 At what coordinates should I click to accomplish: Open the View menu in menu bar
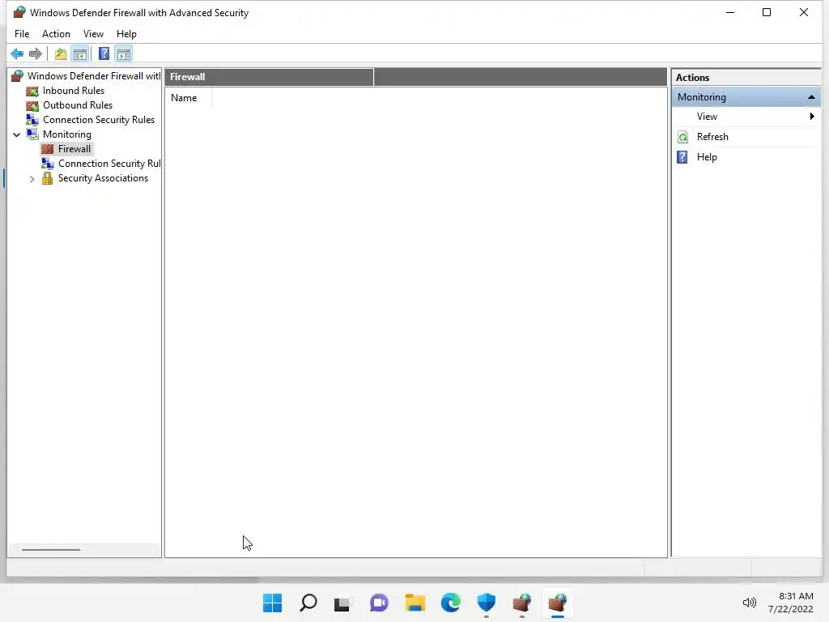point(93,34)
